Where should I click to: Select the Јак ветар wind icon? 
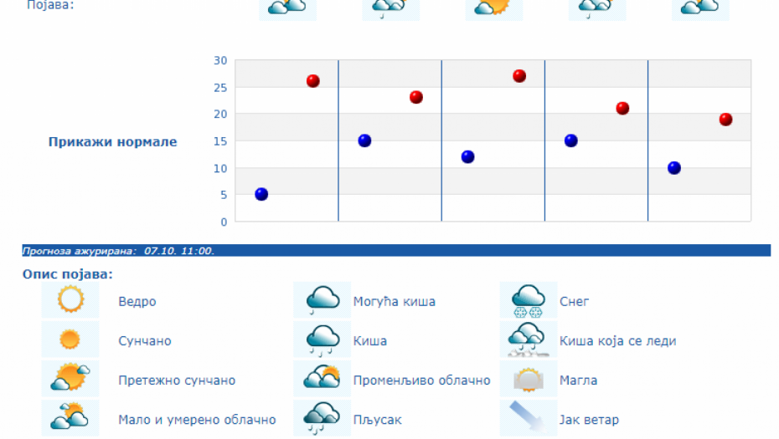pyautogui.click(x=528, y=417)
